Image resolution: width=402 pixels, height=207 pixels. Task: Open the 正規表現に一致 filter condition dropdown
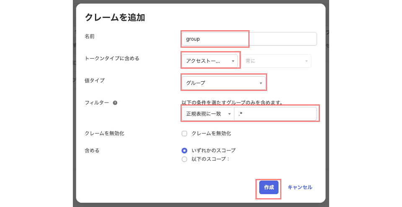click(208, 114)
